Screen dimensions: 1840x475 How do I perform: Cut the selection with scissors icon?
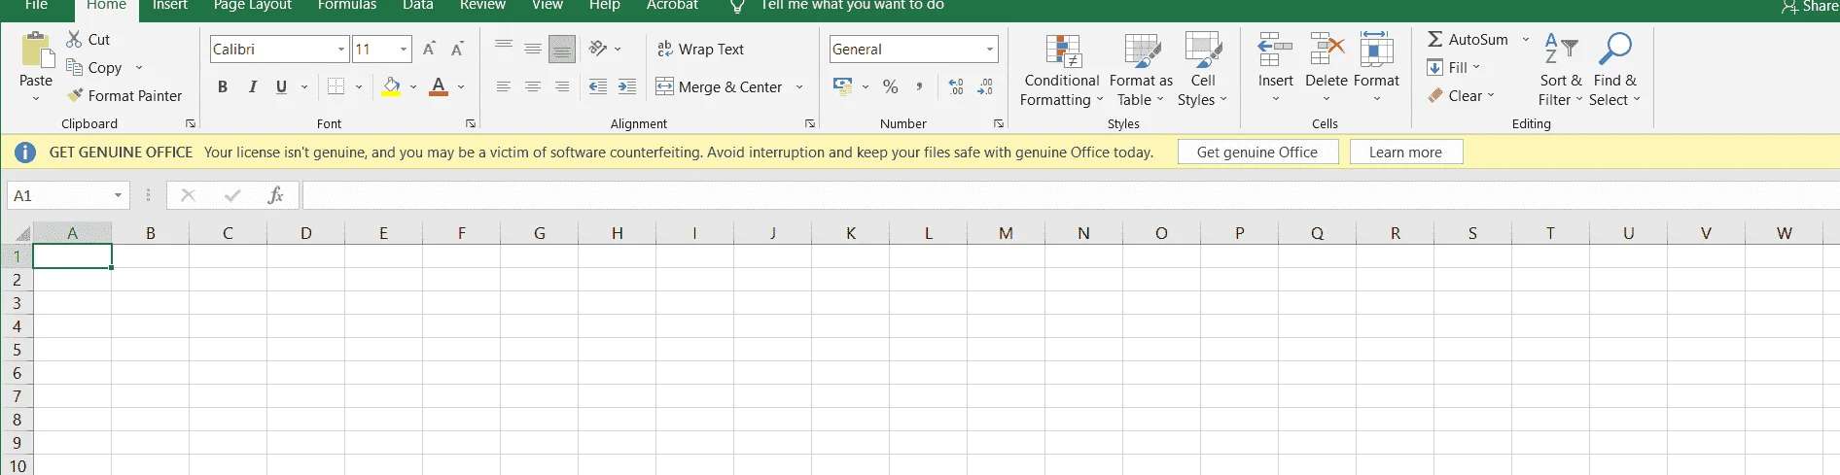click(74, 39)
